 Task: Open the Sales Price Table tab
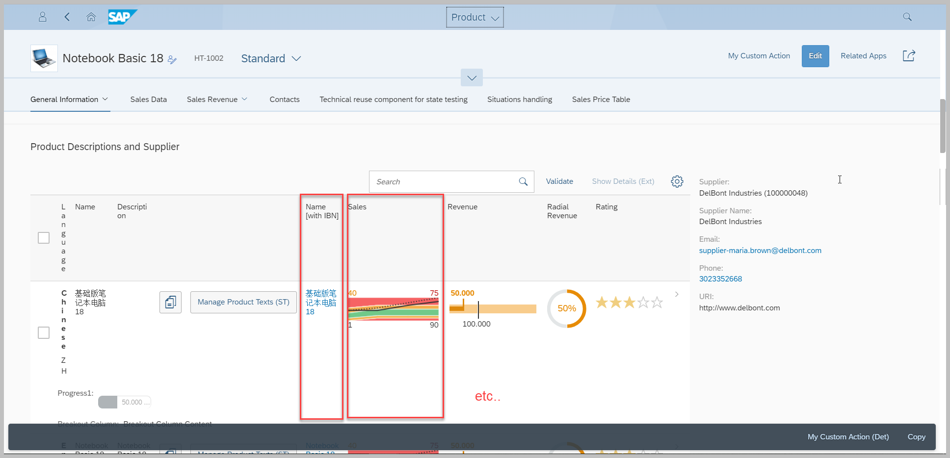point(601,99)
